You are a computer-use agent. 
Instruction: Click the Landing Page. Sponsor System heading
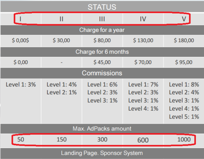[102, 153]
